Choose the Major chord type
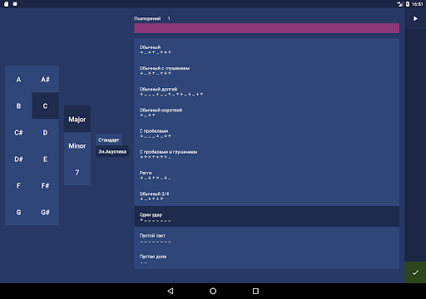This screenshot has width=426, height=299. coord(77,120)
